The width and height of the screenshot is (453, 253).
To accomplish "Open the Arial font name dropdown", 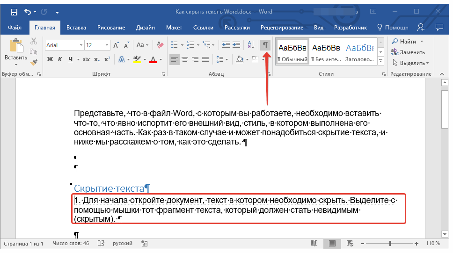I will click(x=80, y=45).
